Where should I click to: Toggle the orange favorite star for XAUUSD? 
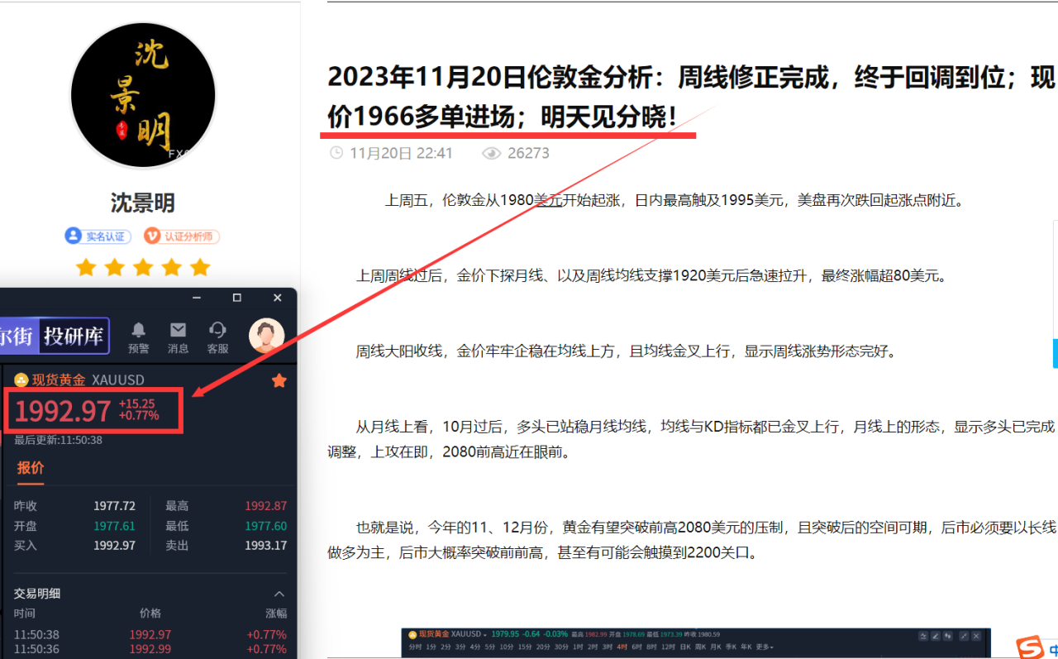click(x=279, y=380)
